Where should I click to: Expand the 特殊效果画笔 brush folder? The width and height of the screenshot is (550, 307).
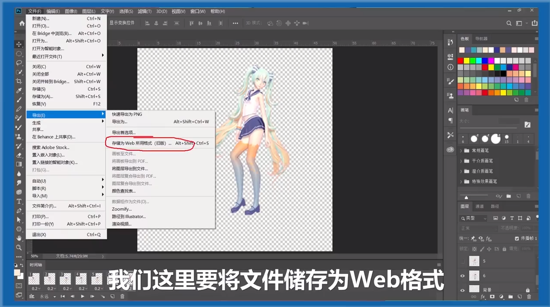tap(461, 182)
